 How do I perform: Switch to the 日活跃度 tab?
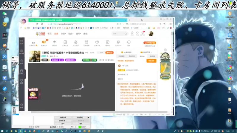pyautogui.click(x=121, y=56)
